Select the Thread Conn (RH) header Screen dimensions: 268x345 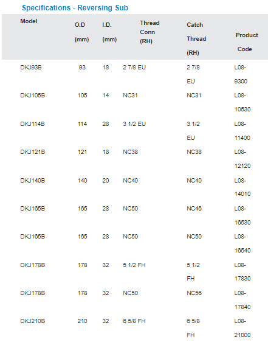(149, 32)
